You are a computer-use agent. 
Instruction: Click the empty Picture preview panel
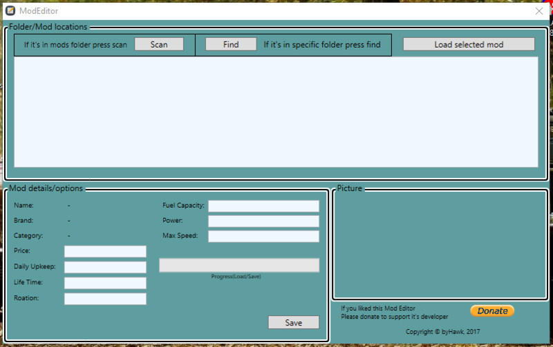click(x=440, y=245)
